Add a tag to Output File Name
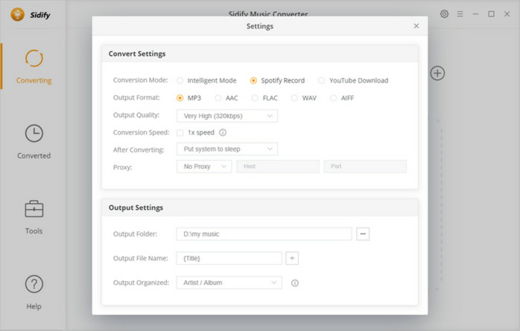The image size is (520, 331). point(292,258)
